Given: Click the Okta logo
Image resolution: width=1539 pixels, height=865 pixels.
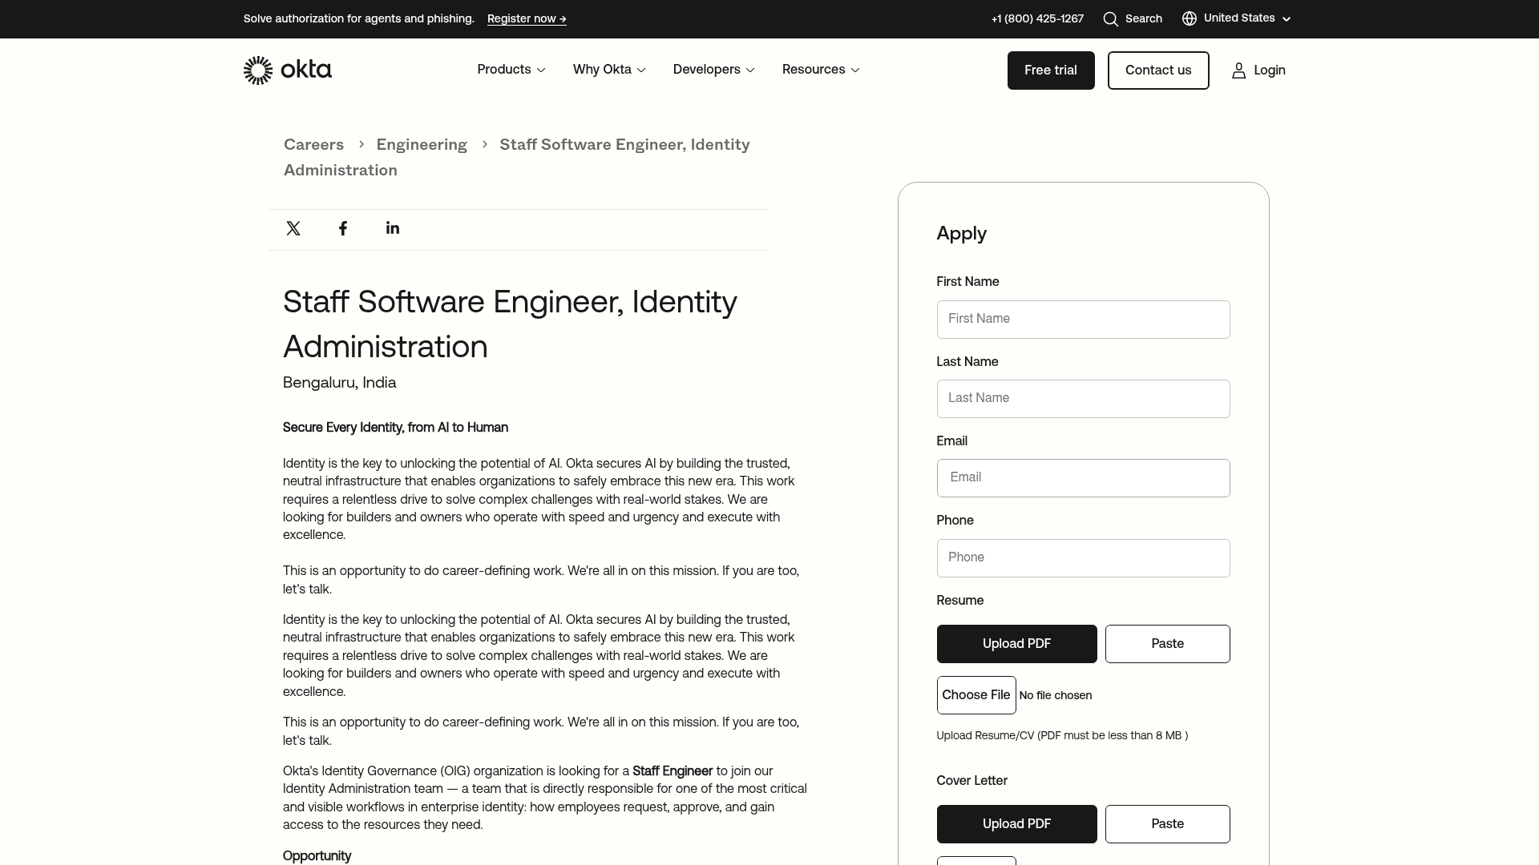Looking at the screenshot, I should click(x=287, y=70).
